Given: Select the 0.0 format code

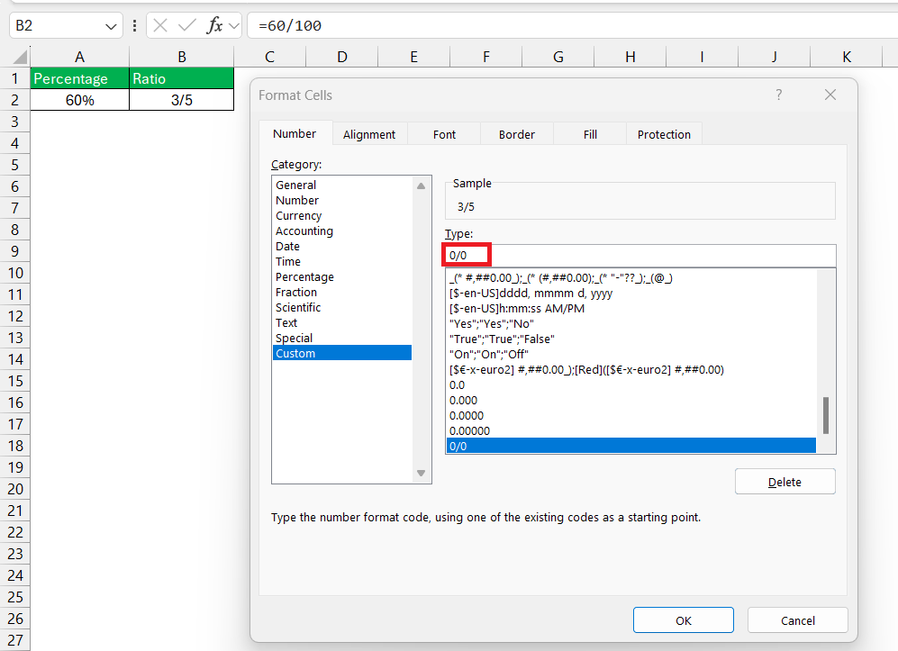Looking at the screenshot, I should click(631, 384).
